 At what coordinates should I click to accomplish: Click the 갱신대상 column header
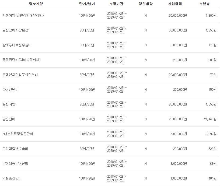145,4
